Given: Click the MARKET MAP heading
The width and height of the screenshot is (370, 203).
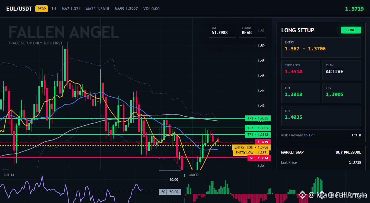Looking at the screenshot, I should click(x=292, y=152).
